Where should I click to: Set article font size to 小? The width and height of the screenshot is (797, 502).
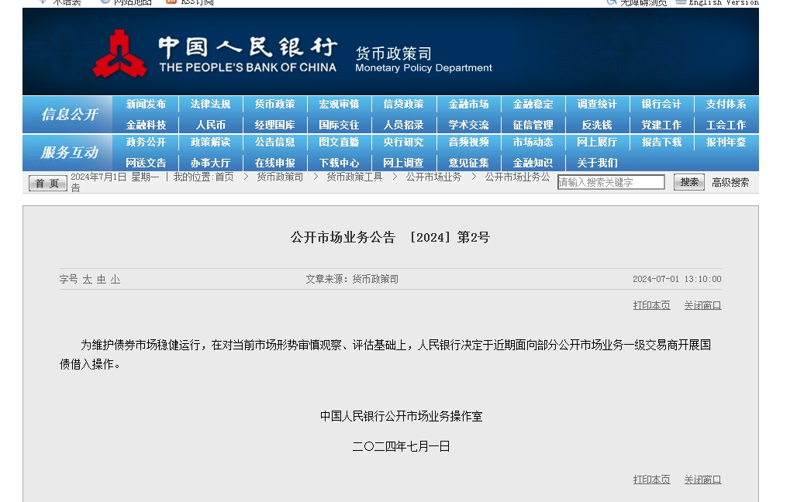pyautogui.click(x=116, y=279)
